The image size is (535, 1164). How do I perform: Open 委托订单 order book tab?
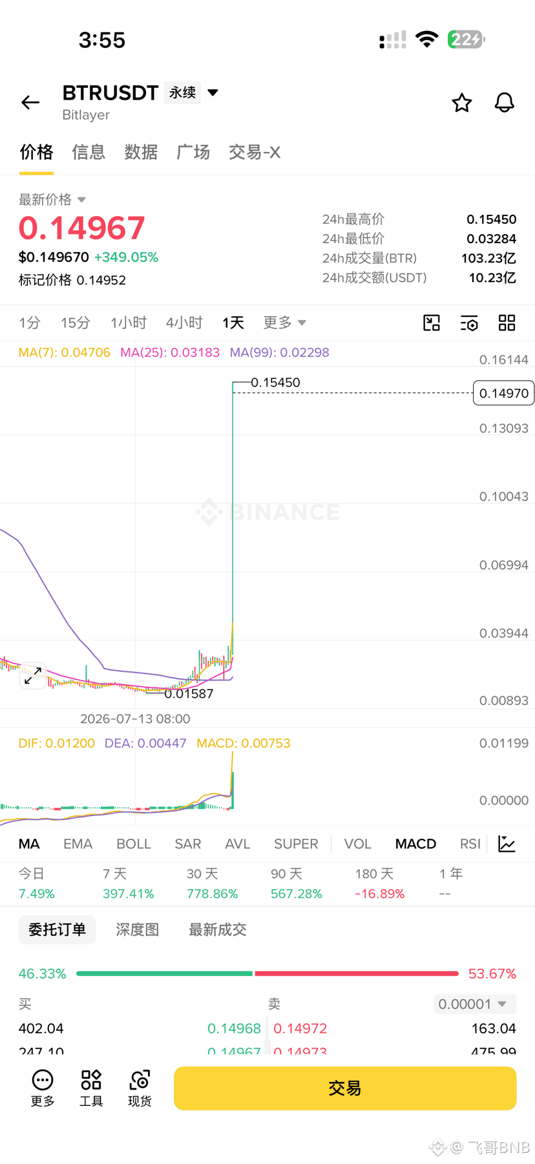57,929
